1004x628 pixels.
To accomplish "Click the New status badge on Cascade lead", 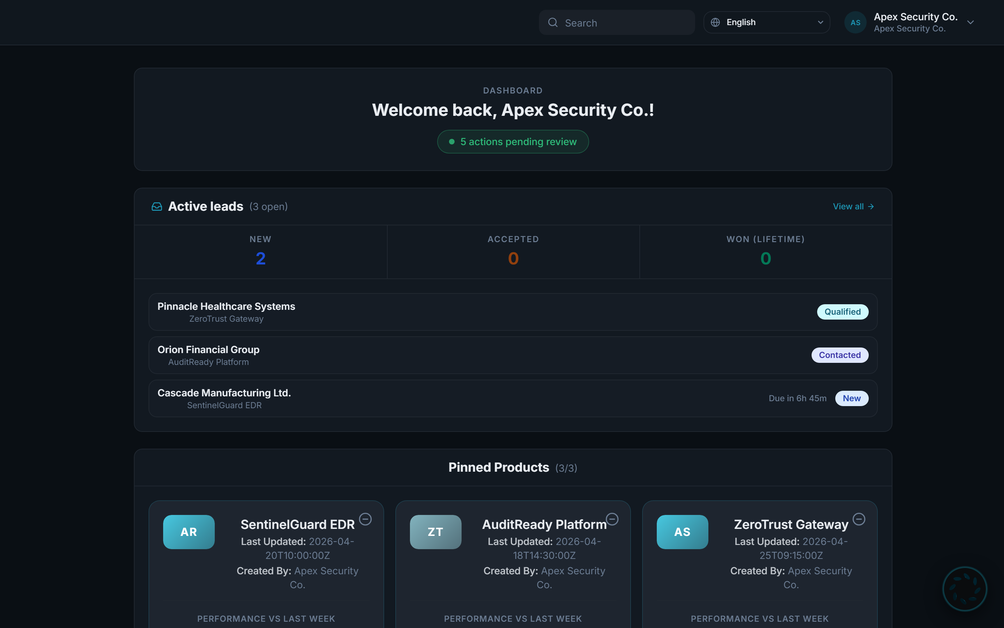I will point(852,398).
